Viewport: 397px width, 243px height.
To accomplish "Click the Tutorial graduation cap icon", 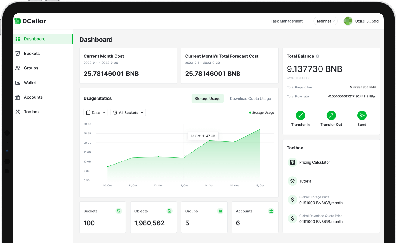I will 292,181.
